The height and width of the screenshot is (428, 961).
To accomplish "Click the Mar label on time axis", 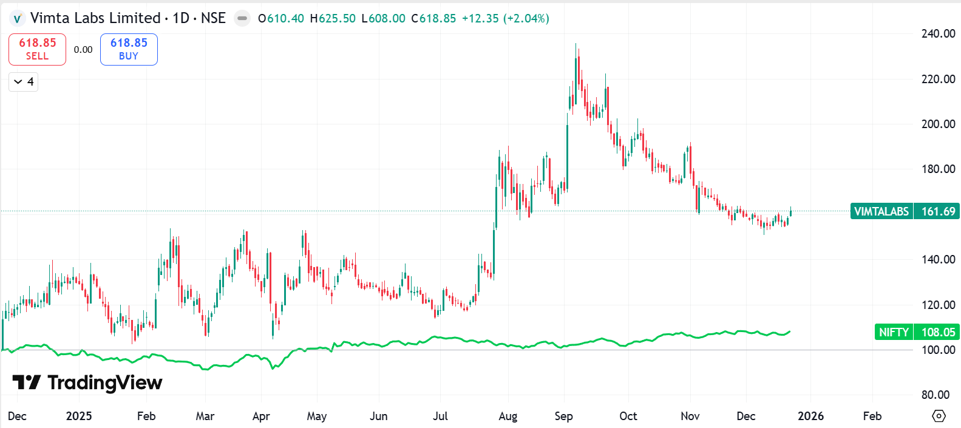I will point(205,416).
